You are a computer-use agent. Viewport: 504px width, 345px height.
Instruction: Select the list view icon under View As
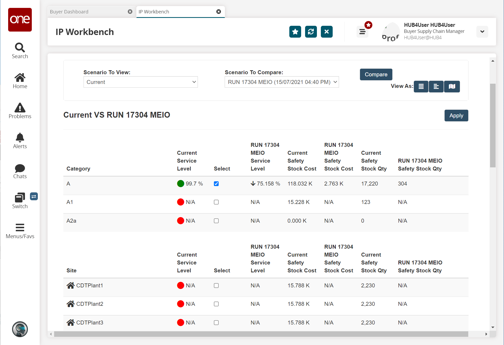(x=421, y=87)
